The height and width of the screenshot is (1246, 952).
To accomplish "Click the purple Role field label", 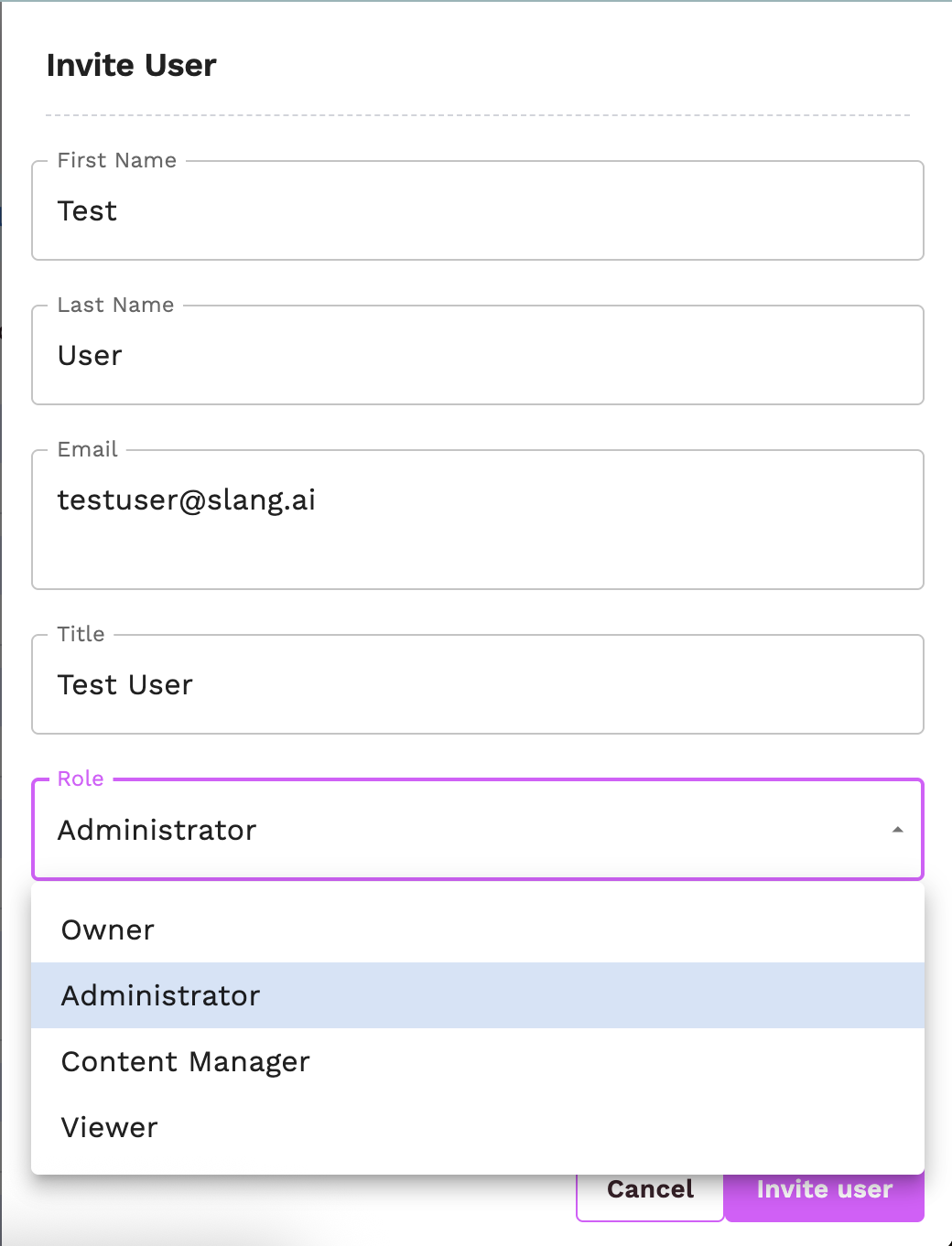I will pyautogui.click(x=81, y=779).
